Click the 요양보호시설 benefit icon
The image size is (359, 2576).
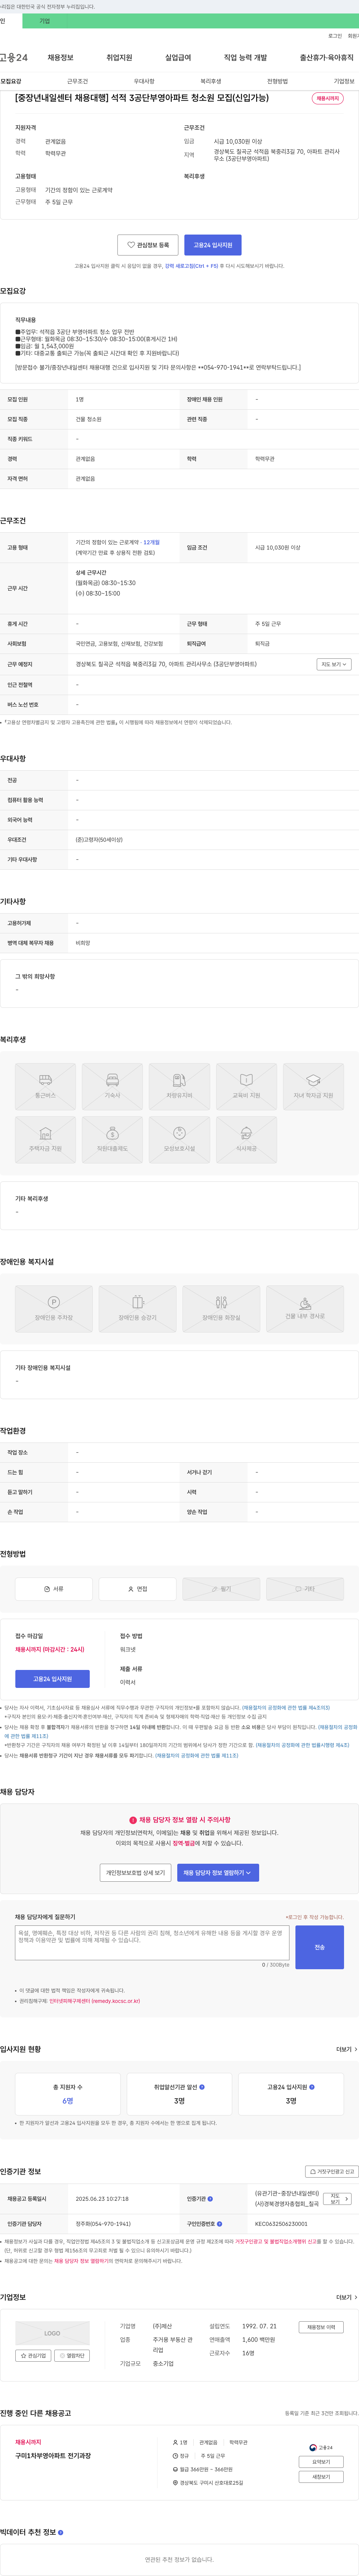coord(179,1140)
